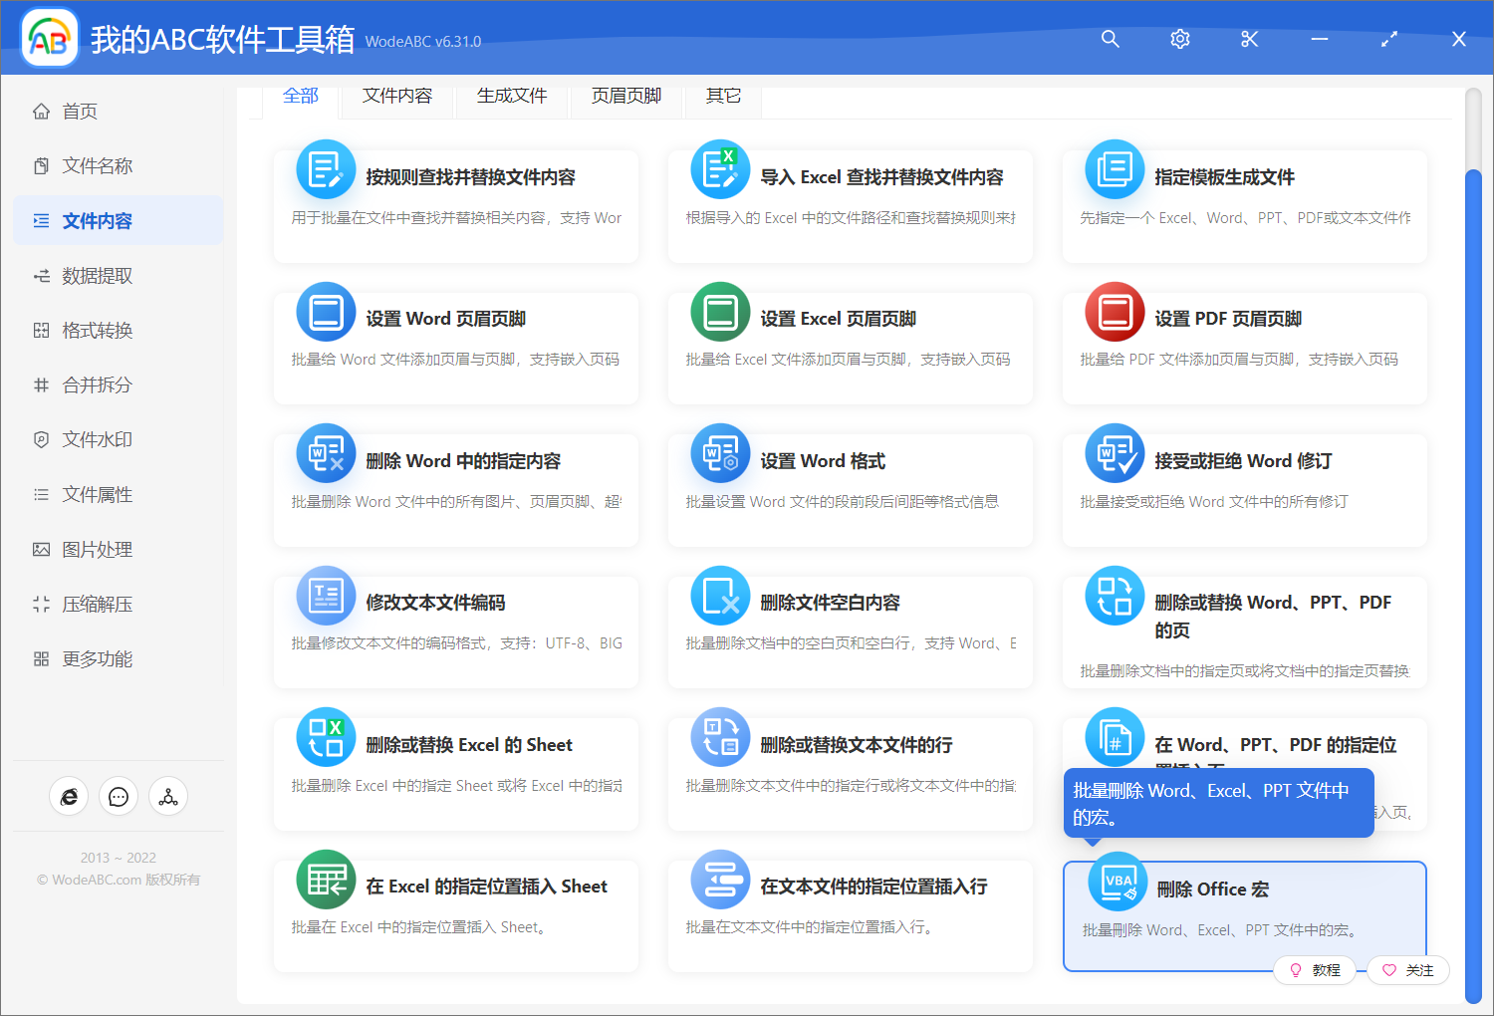Click the scissors icon in title bar
This screenshot has height=1016, width=1494.
tap(1250, 39)
